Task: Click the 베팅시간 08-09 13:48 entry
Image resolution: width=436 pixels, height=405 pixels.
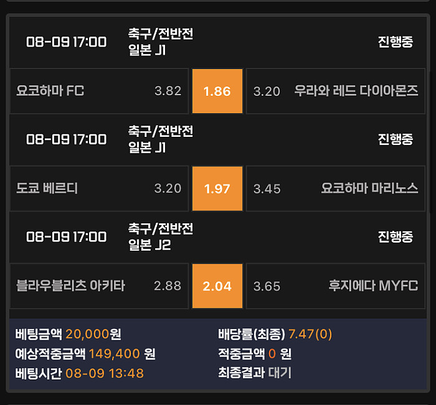Action: (104, 373)
